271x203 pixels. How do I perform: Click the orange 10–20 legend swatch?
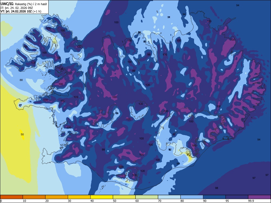(x=34, y=197)
